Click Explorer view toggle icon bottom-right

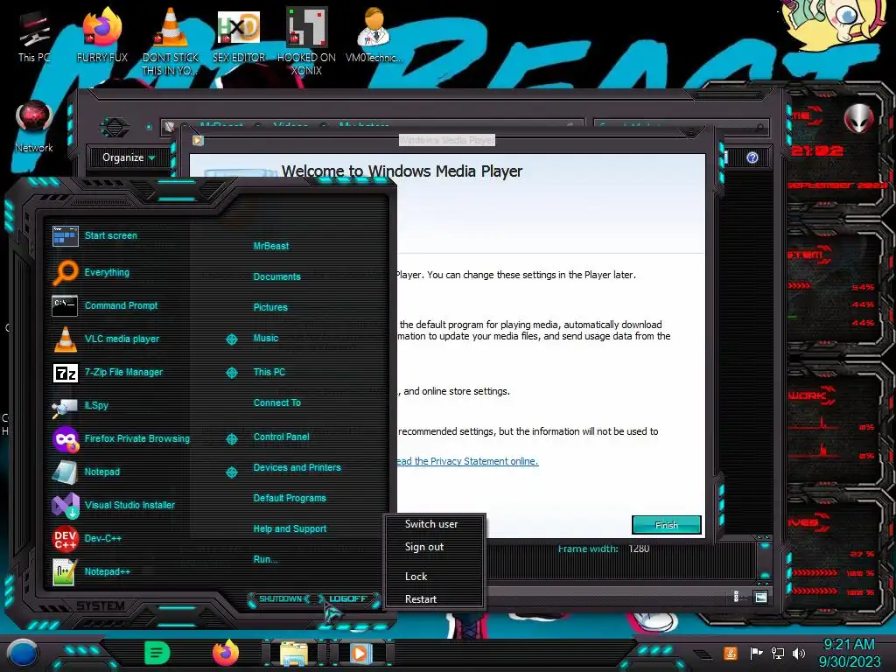tap(760, 597)
